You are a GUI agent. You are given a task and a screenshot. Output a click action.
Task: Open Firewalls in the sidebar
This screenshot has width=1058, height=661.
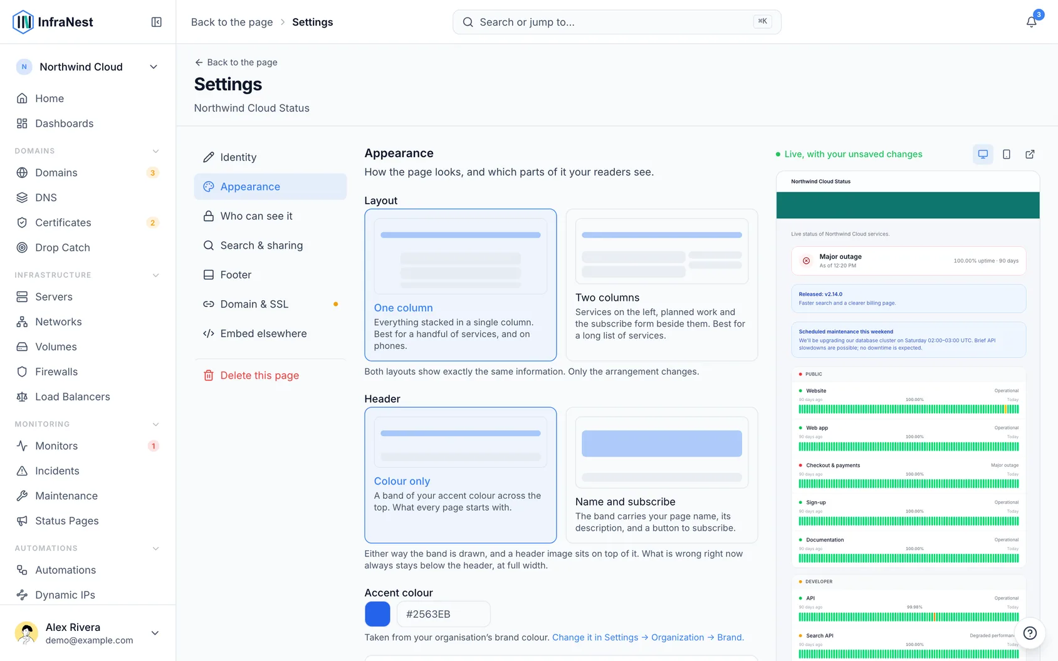coord(88,372)
